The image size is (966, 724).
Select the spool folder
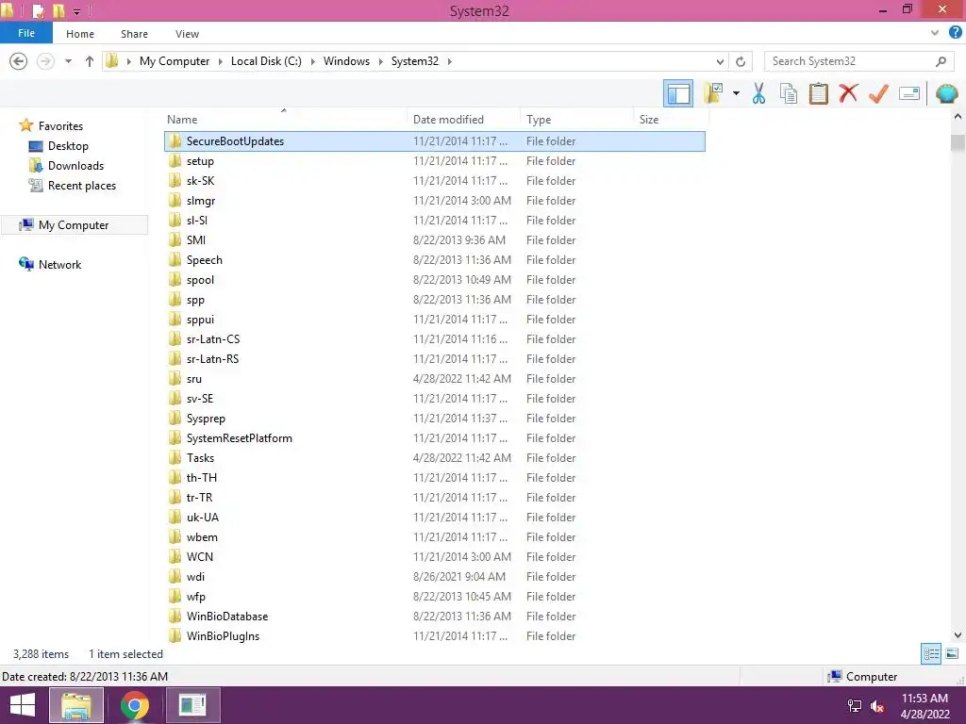[434, 279]
